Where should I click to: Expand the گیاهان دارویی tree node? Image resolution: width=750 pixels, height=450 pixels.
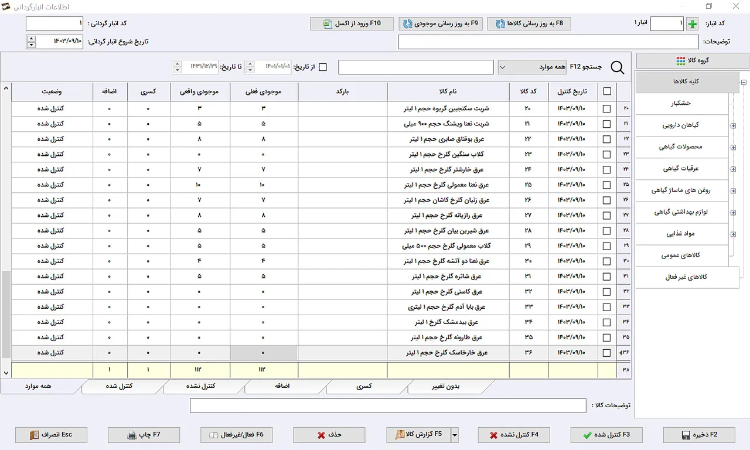pos(734,125)
